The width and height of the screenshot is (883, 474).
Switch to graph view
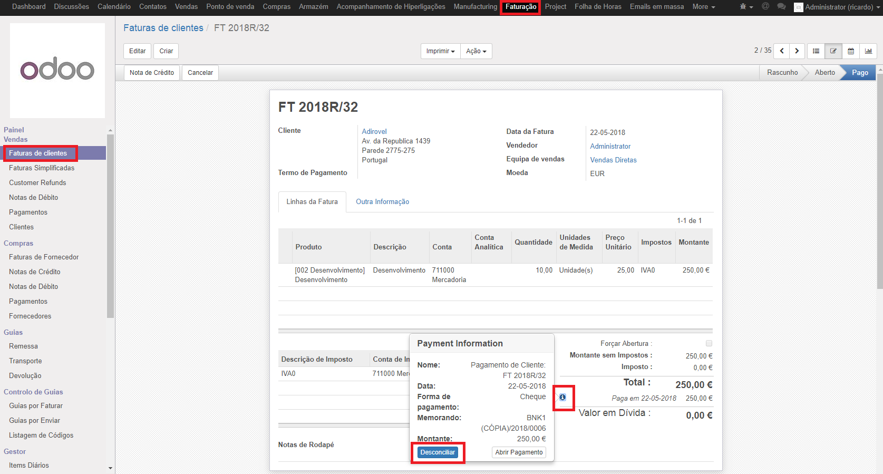tap(868, 51)
